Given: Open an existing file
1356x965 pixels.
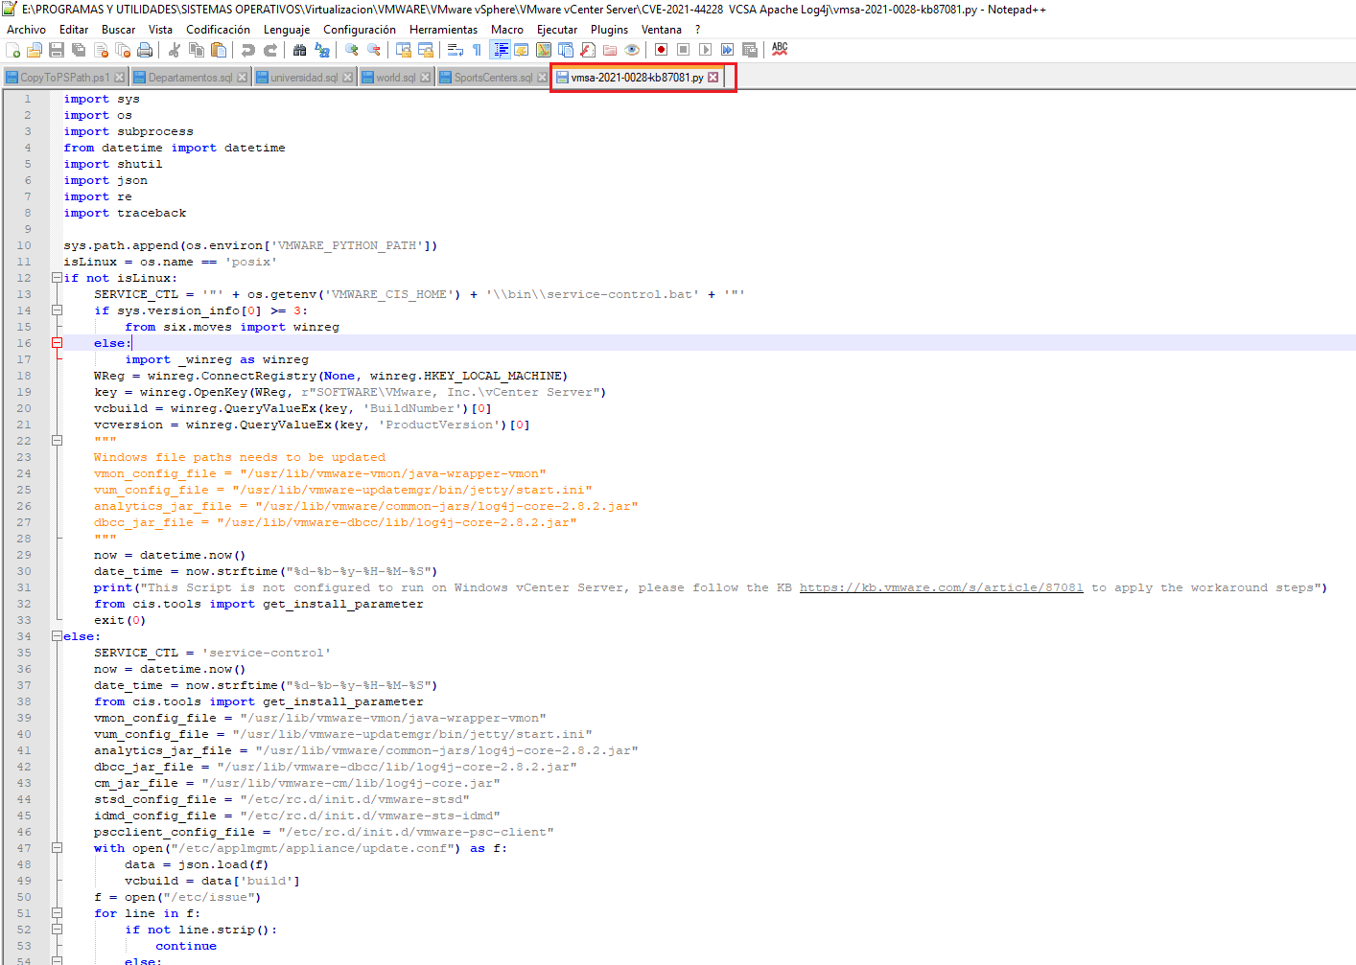Looking at the screenshot, I should click(x=34, y=49).
